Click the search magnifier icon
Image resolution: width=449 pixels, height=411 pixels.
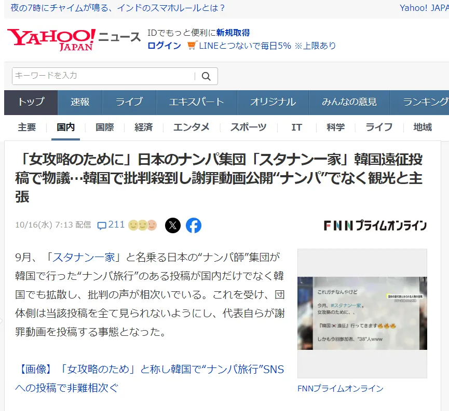click(x=206, y=76)
